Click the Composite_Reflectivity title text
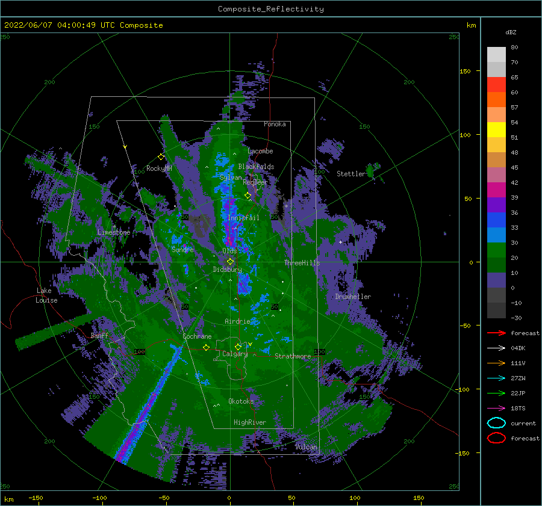Viewport: 542px width, 506px height. point(271,9)
